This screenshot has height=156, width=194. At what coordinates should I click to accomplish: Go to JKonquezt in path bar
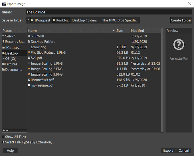41,20
